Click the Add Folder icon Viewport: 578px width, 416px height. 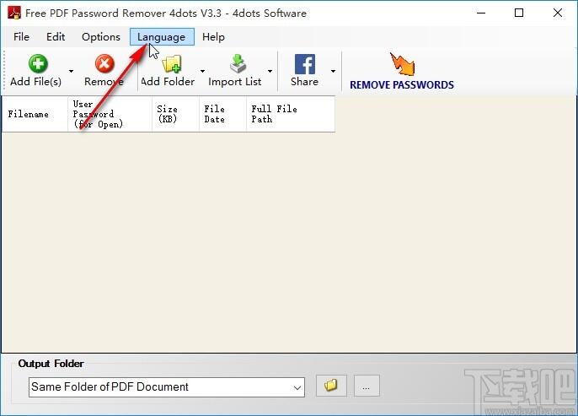[172, 63]
